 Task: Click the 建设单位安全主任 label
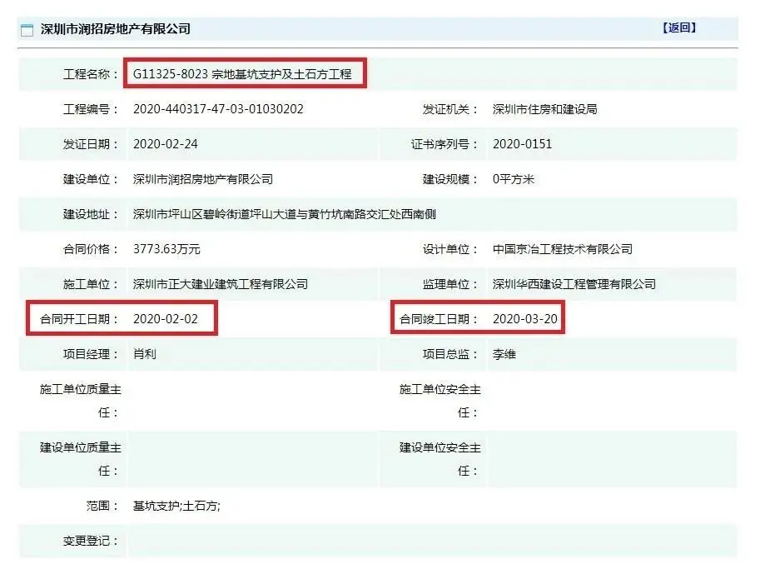440,459
